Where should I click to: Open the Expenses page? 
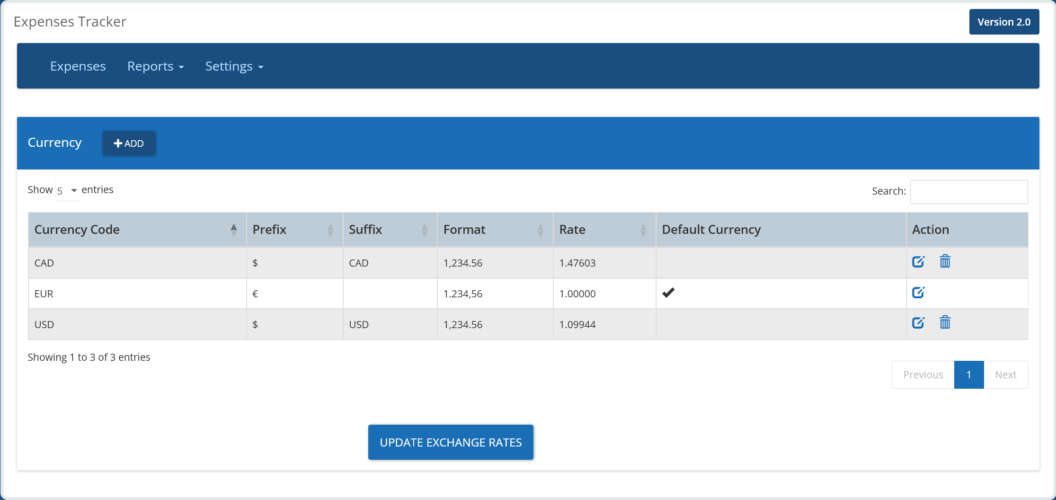(x=78, y=66)
